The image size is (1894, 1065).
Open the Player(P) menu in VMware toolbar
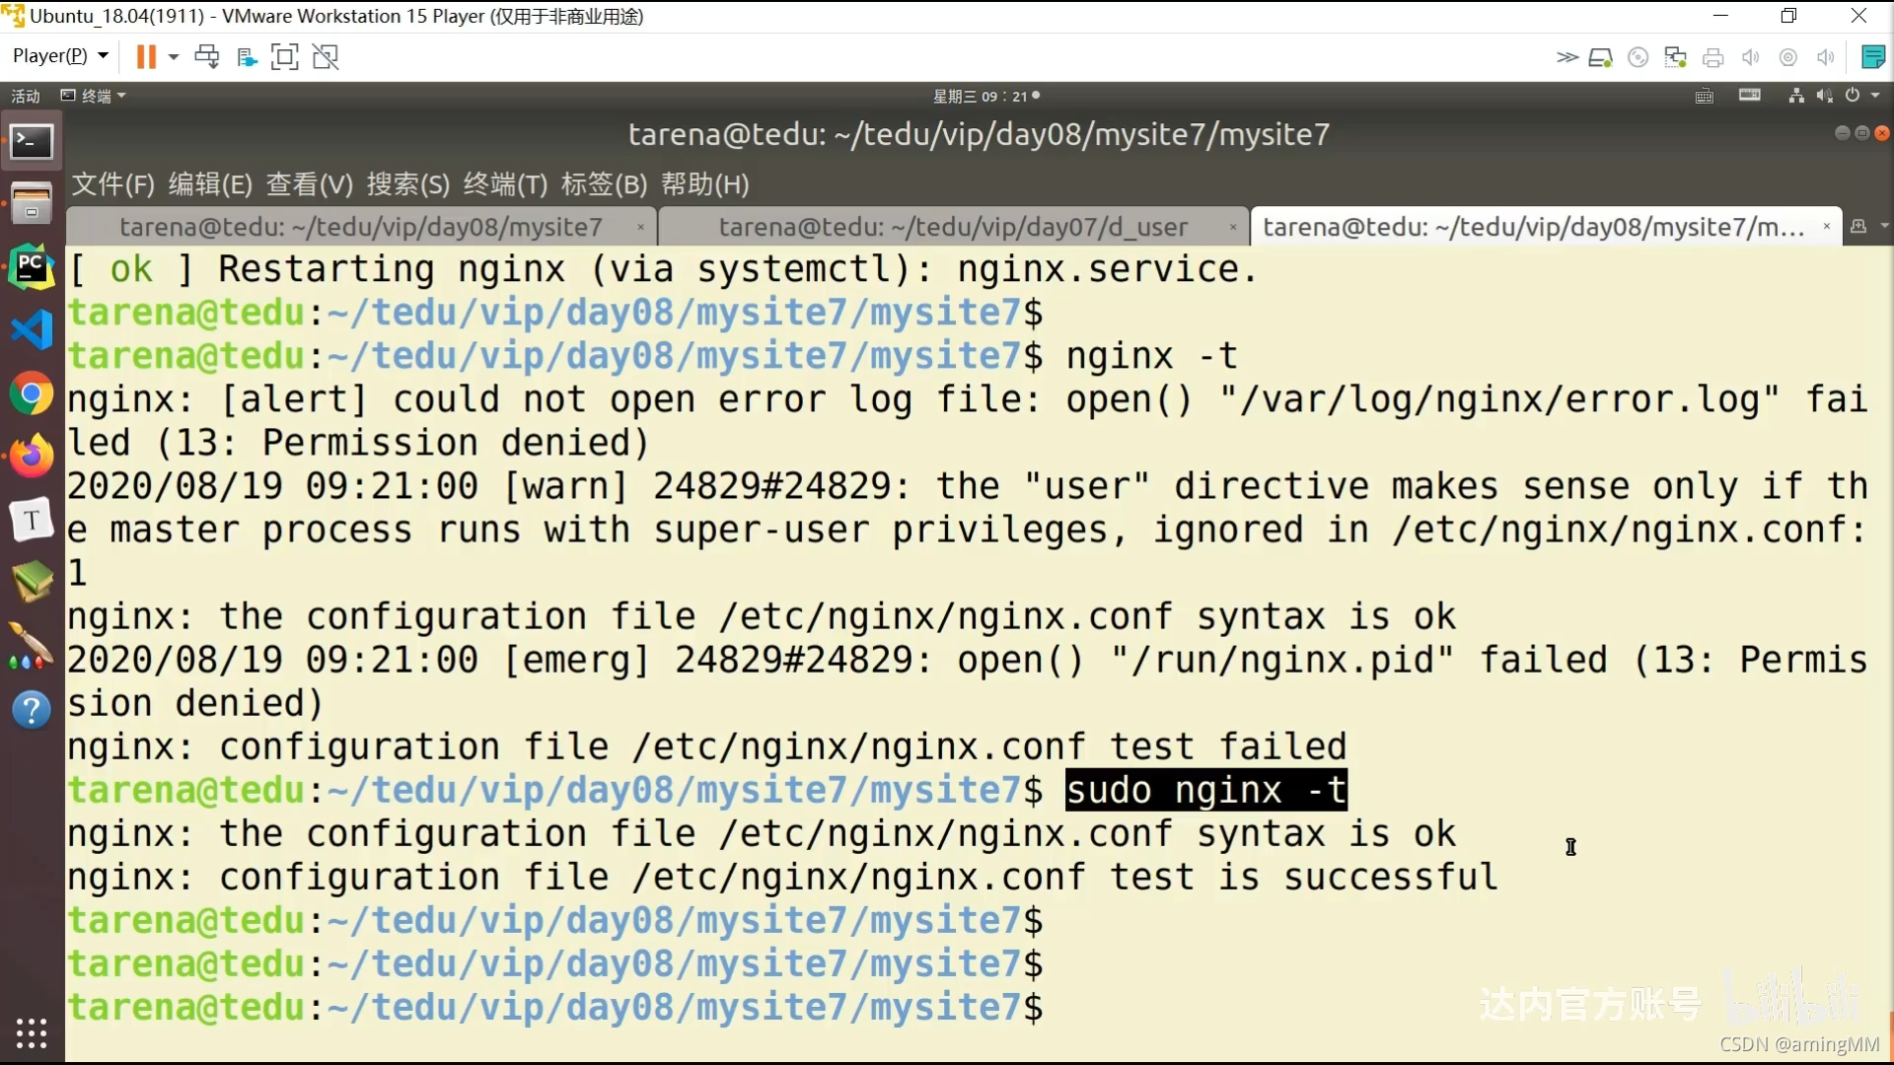[59, 56]
